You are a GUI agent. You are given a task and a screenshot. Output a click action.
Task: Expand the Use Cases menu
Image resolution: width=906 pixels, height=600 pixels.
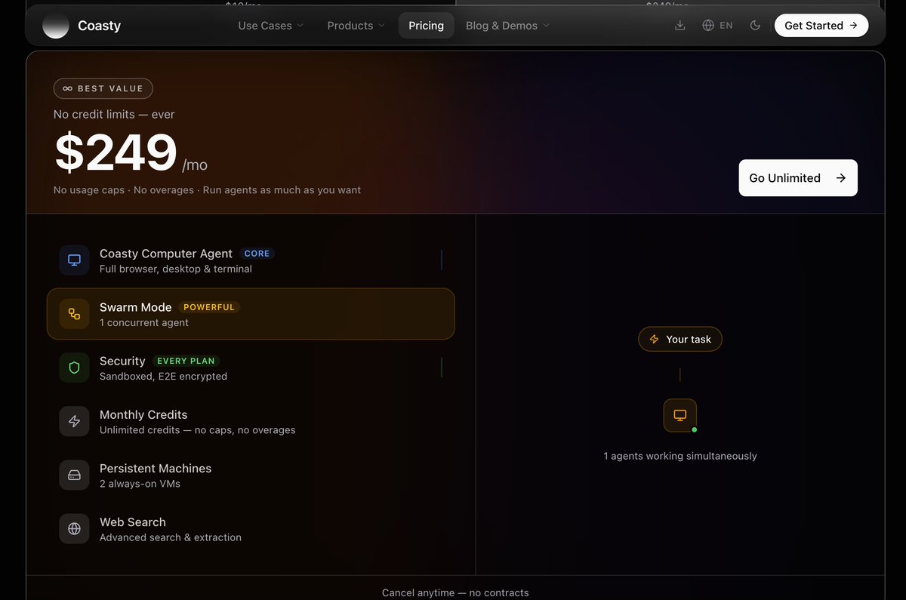tap(271, 26)
